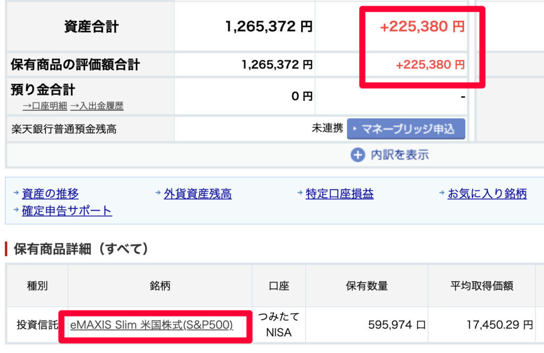Open the 入出金履歴 link

97,106
